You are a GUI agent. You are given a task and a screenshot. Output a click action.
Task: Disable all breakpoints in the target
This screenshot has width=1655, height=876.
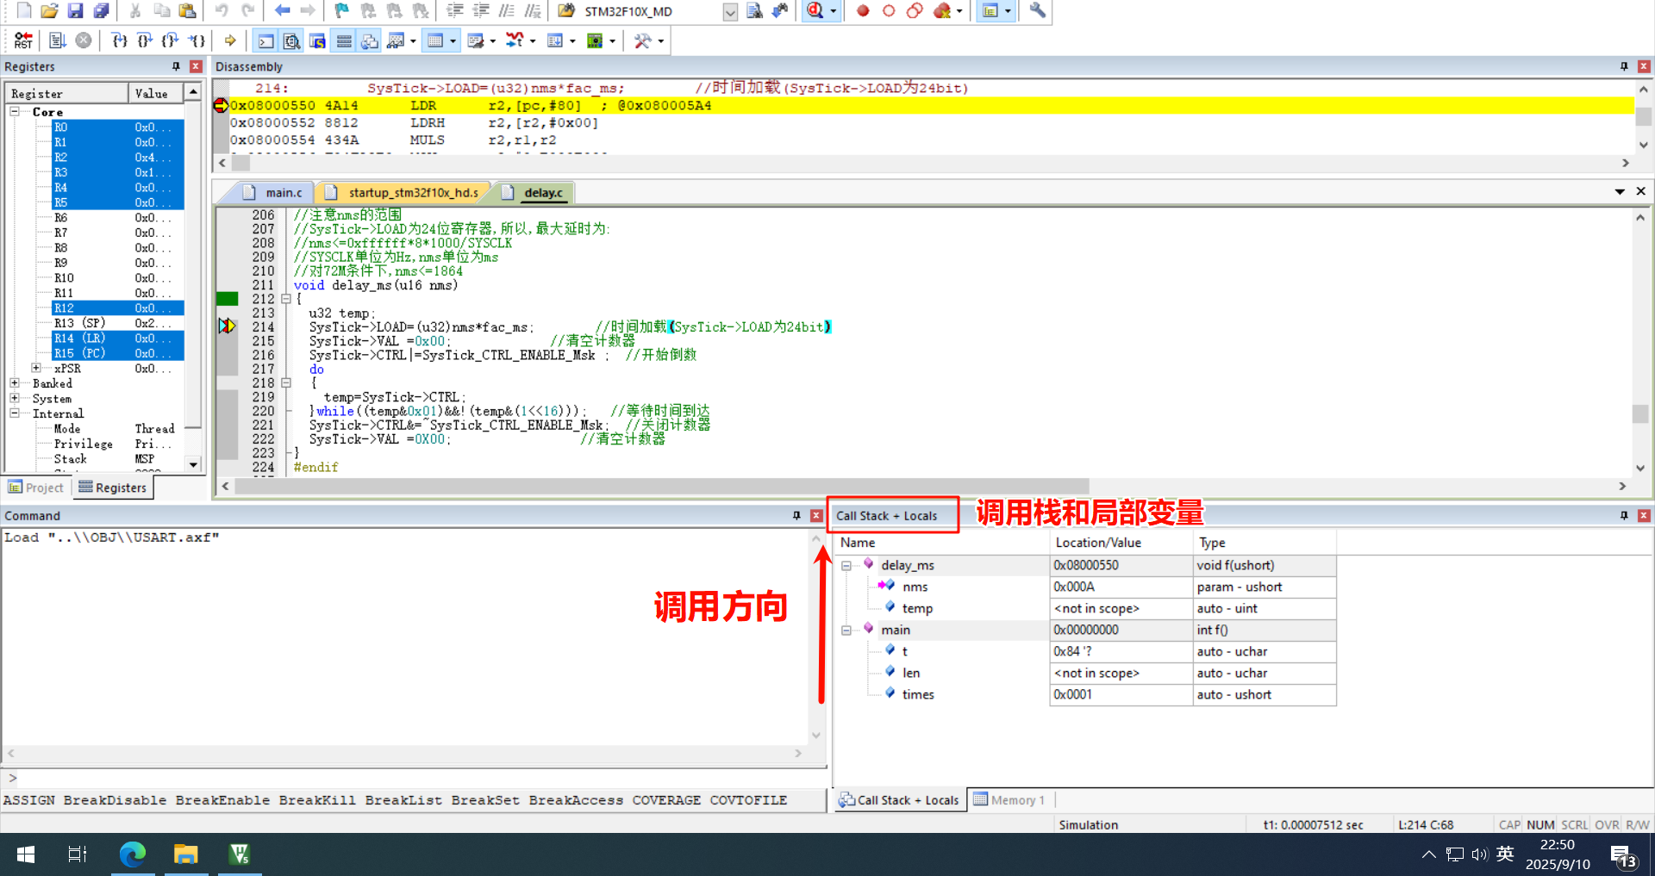click(x=915, y=10)
